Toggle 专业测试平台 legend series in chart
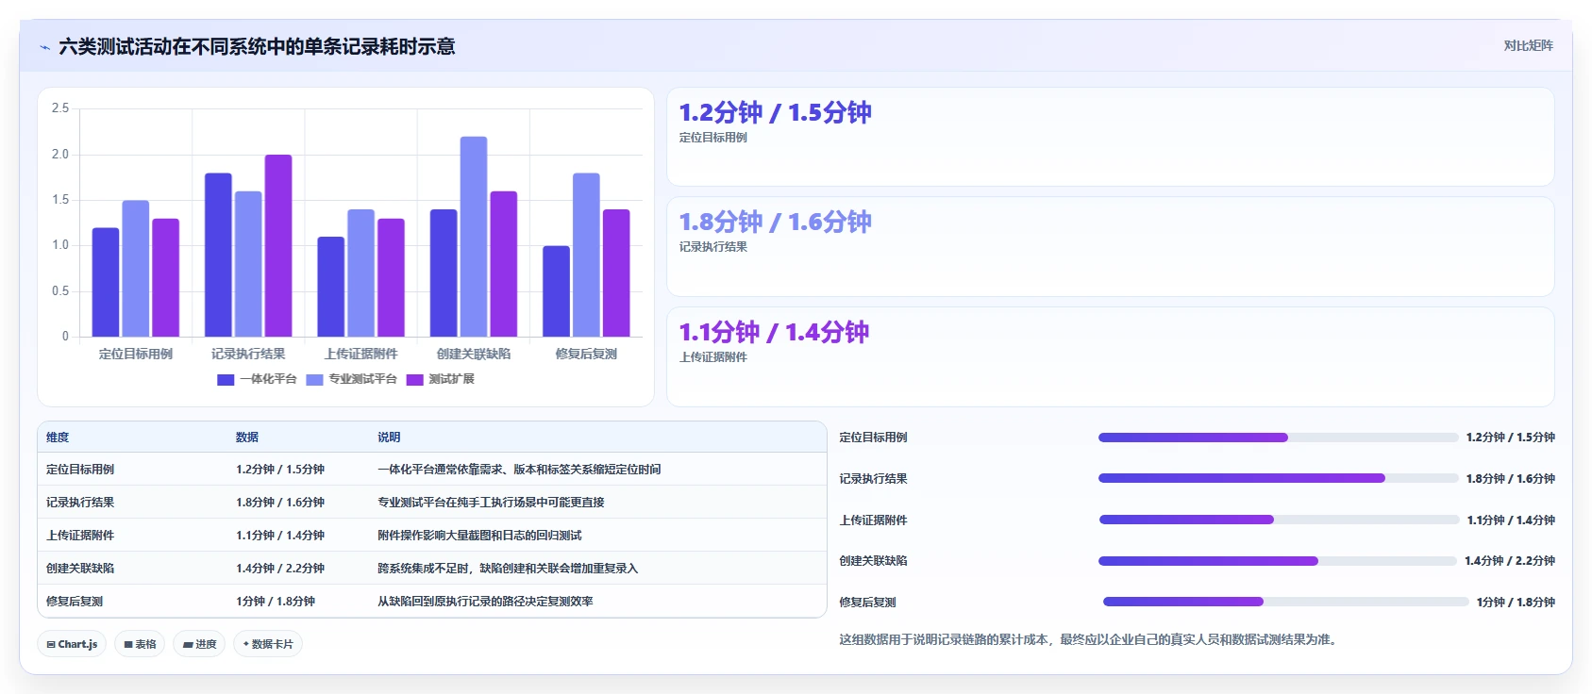 (351, 379)
